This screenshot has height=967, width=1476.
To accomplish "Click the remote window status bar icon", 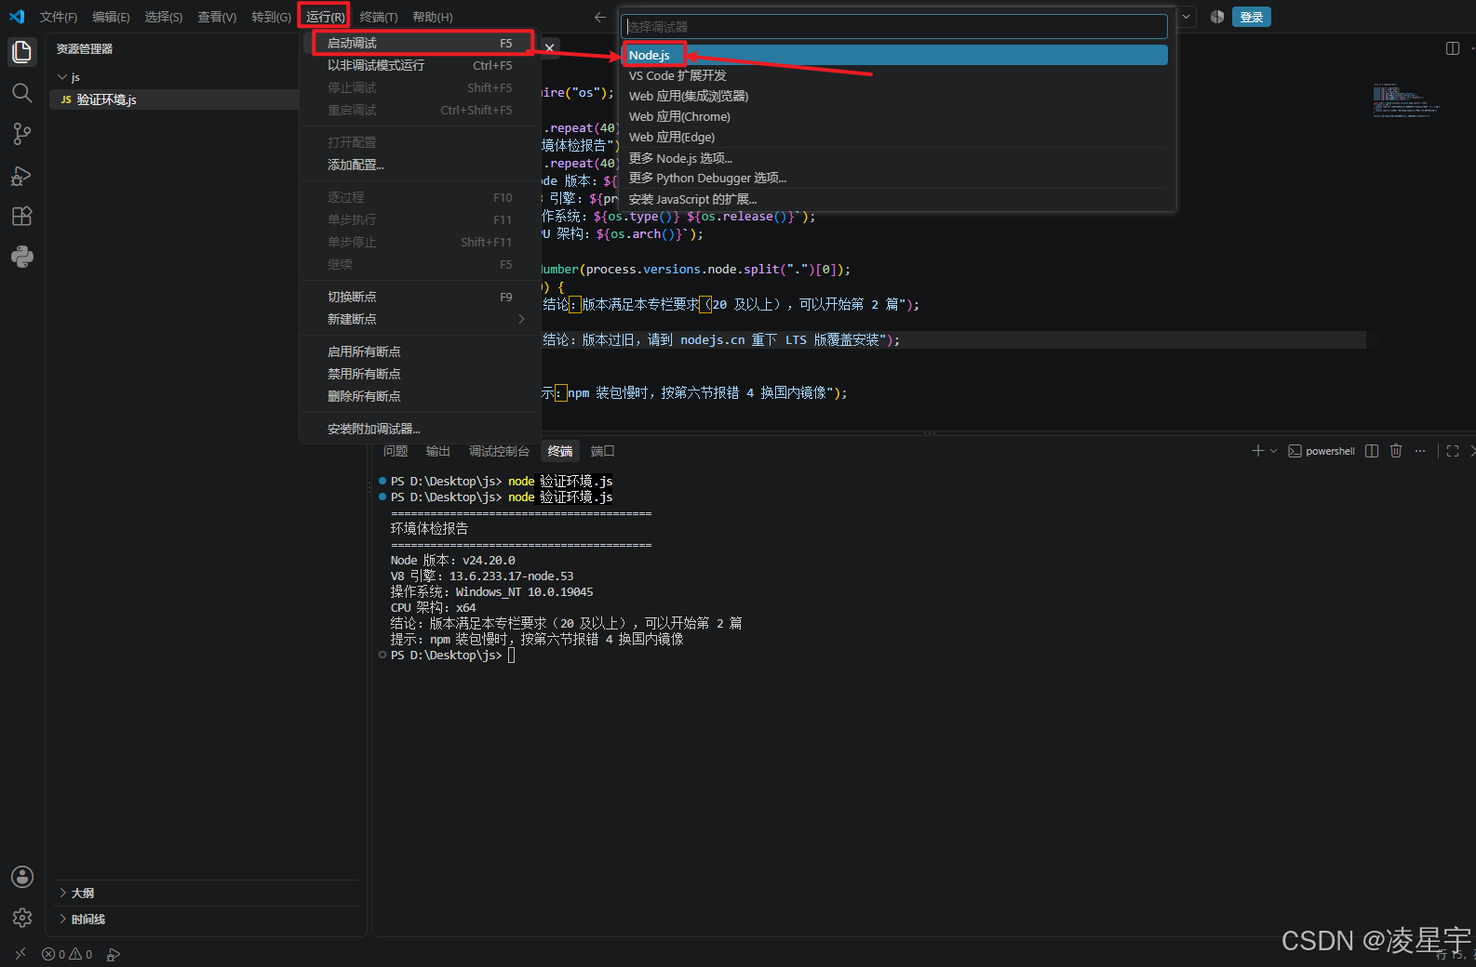I will click(x=20, y=954).
